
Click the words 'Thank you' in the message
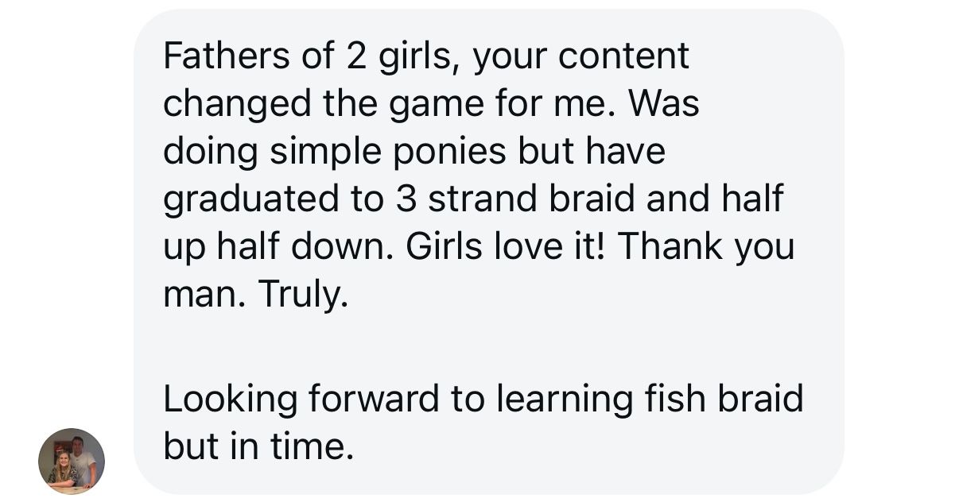coord(706,247)
